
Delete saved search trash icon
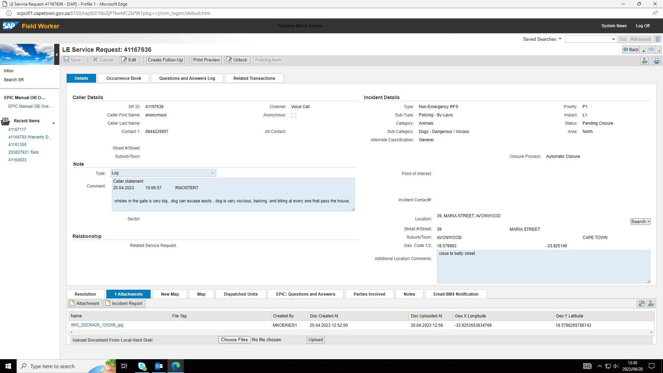(x=657, y=39)
